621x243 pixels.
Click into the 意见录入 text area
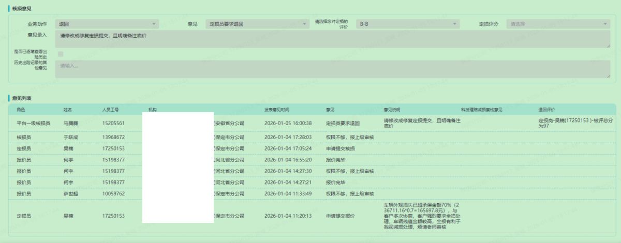click(x=331, y=39)
